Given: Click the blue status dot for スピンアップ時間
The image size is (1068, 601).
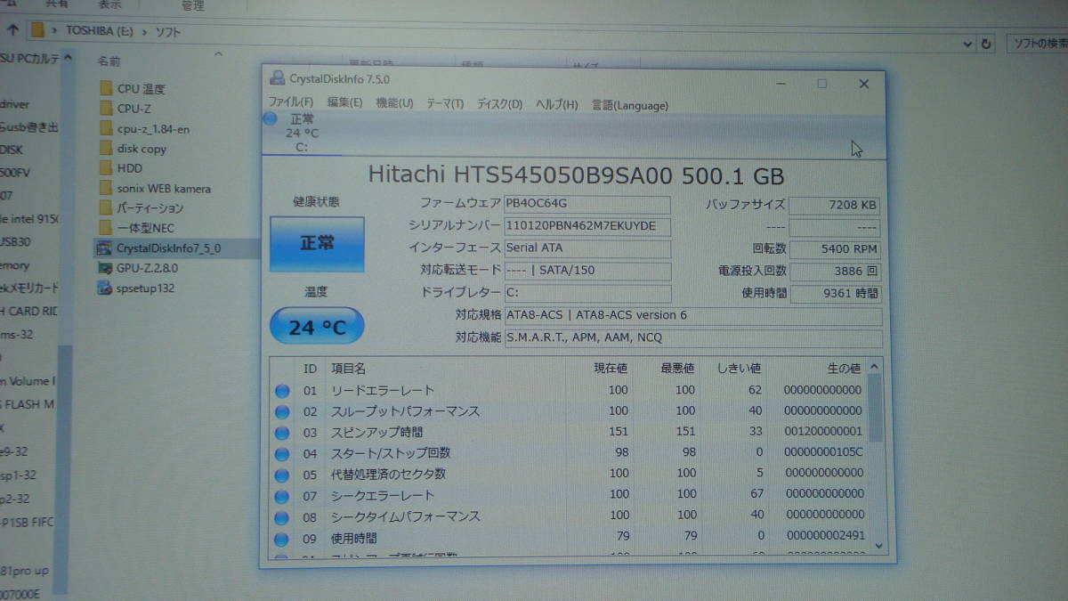Looking at the screenshot, I should [282, 433].
